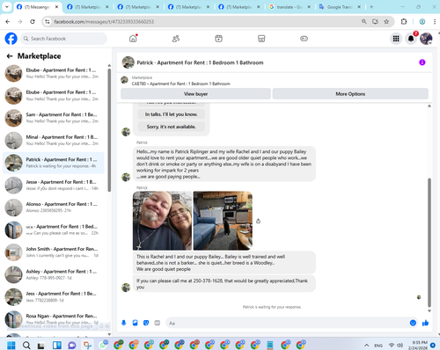
Task: Open the living room and dog photo
Action: 223,221
